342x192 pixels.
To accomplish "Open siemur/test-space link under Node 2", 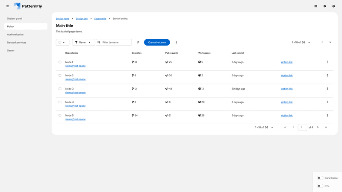I will 75,79.
